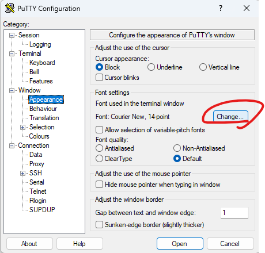Click the gap between text and window edge field

pos(234,213)
